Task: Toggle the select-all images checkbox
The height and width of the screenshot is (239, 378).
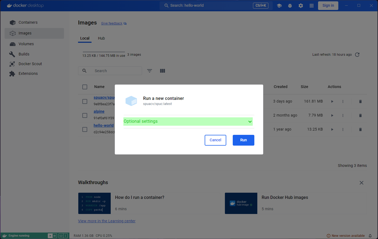Action: (85, 87)
